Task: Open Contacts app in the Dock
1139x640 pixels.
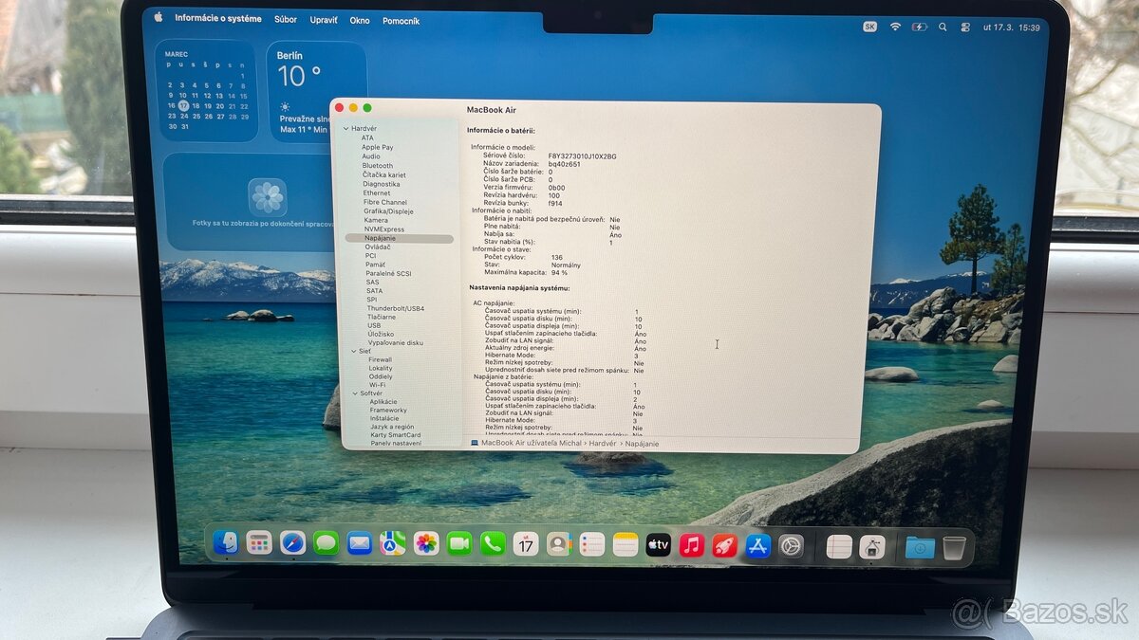Action: pyautogui.click(x=559, y=543)
